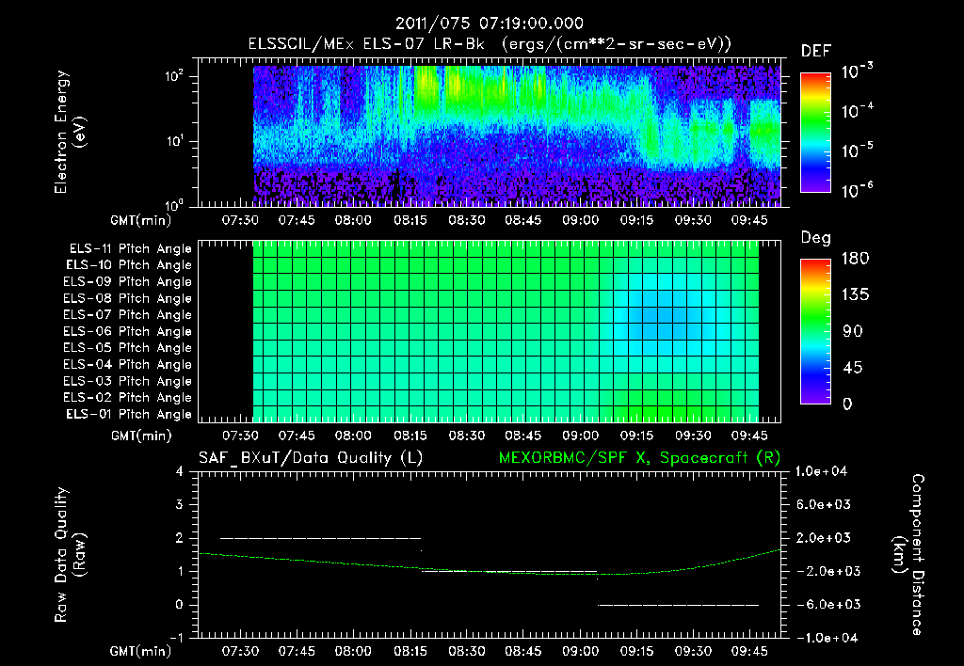Click the Deg colorbar heading label
The width and height of the screenshot is (964, 666).
pos(815,238)
